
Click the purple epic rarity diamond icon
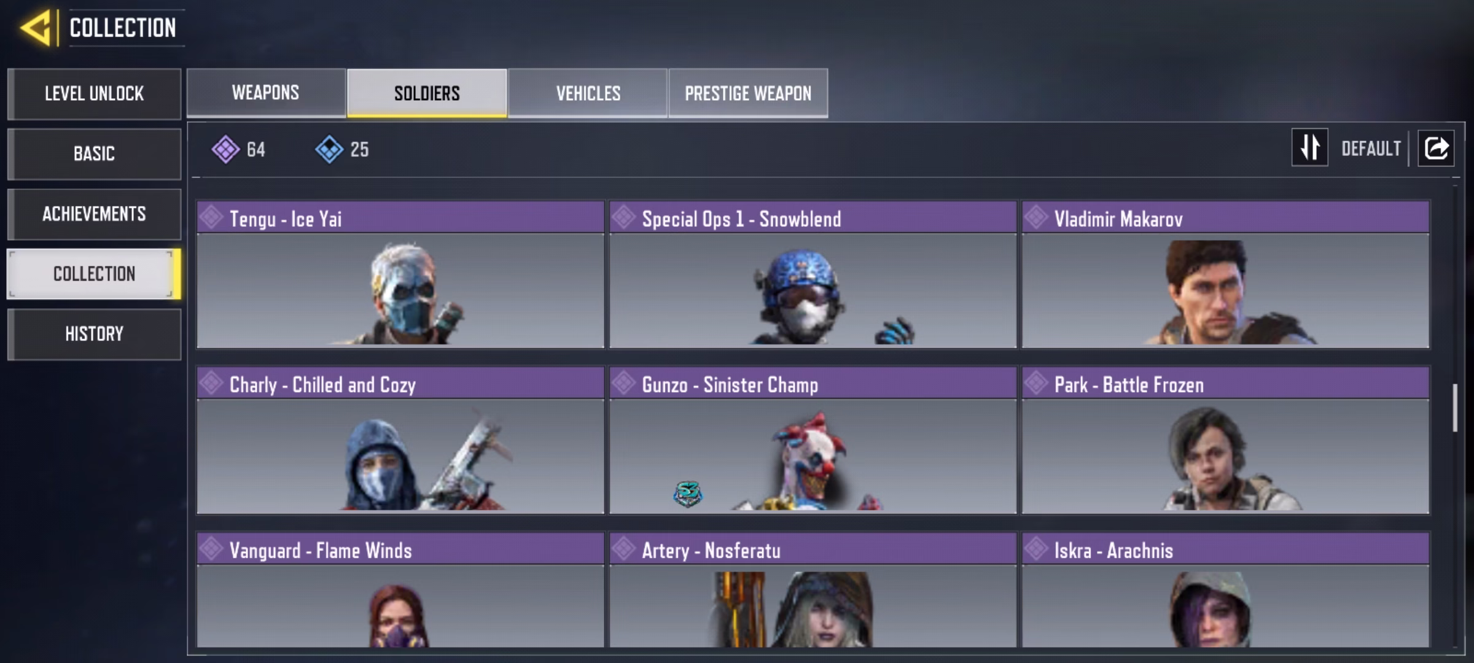[x=225, y=149]
